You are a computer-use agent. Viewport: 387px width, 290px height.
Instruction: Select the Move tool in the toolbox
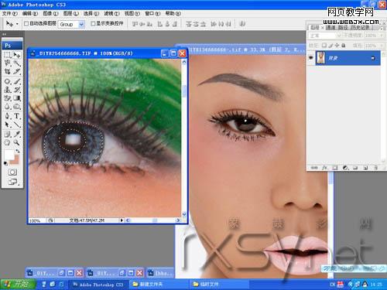pos(17,55)
